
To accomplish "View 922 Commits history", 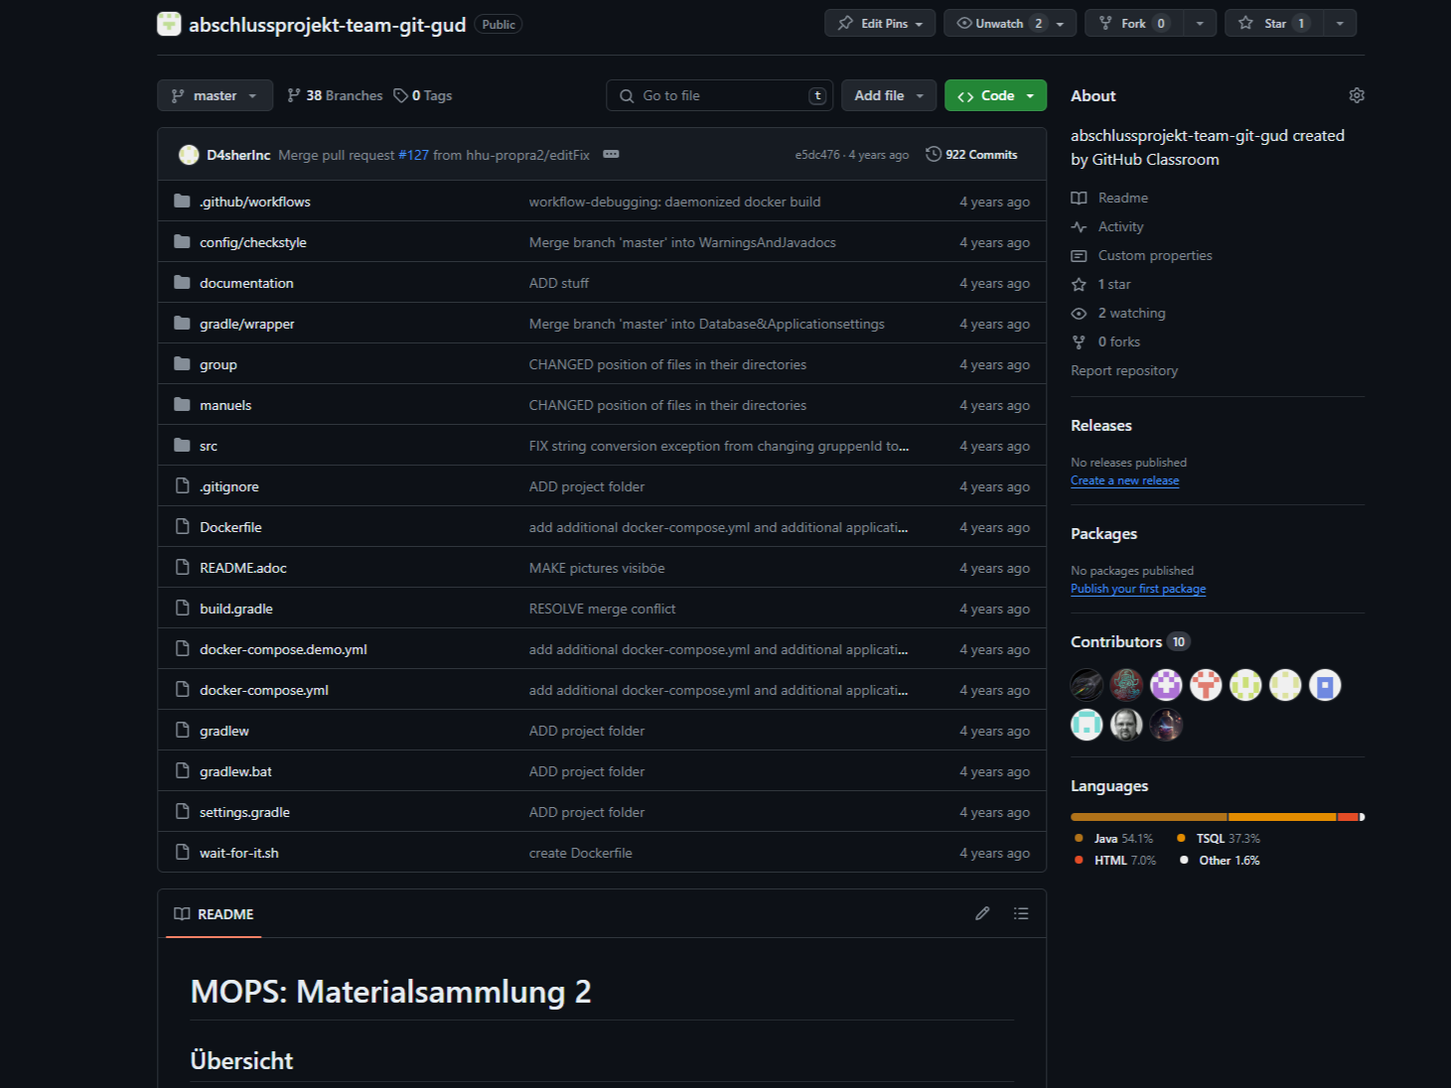I will [x=971, y=154].
